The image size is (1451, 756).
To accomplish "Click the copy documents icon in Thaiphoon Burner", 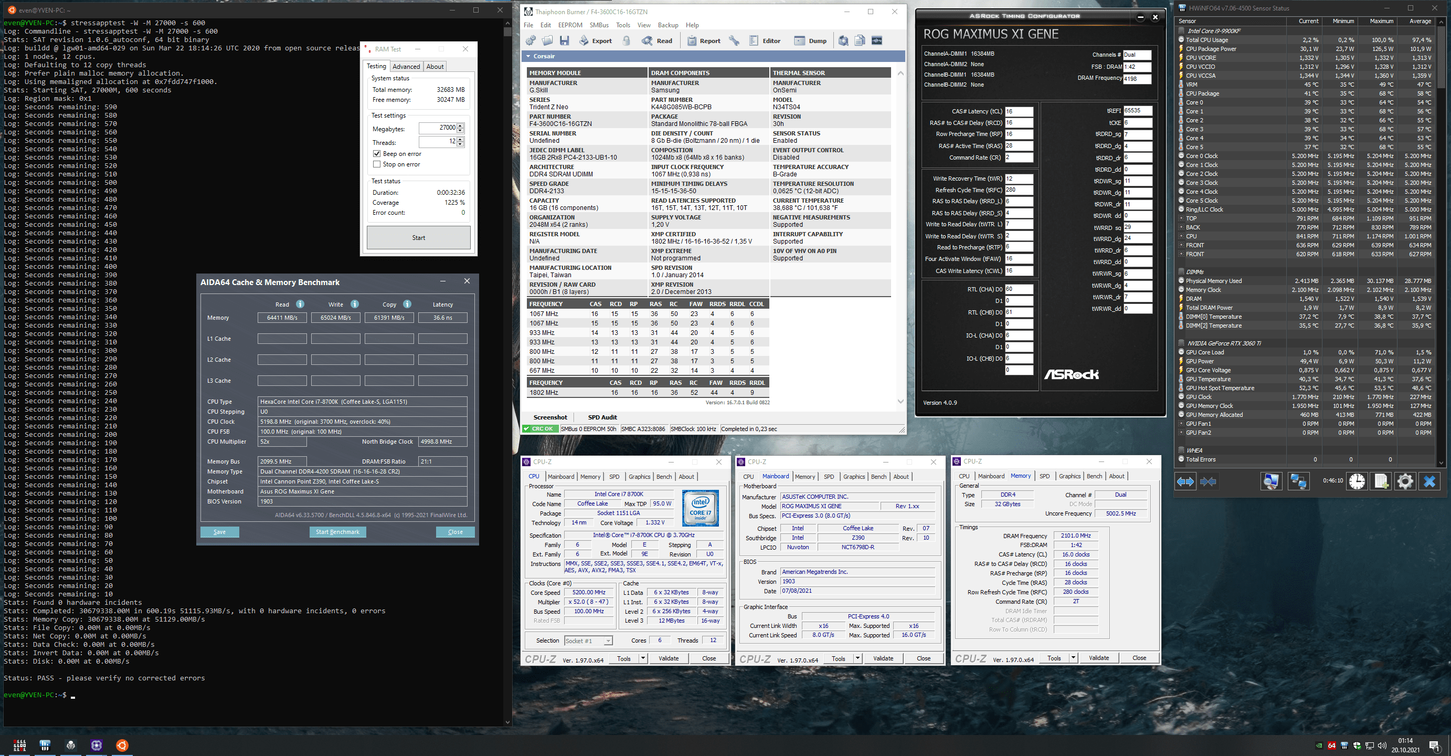I will click(x=860, y=40).
